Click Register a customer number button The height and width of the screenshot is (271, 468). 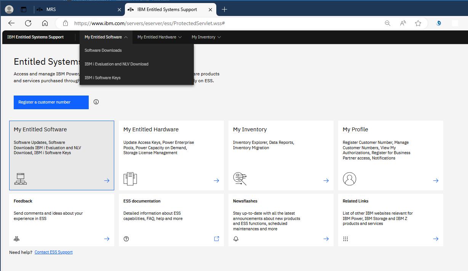(51, 102)
